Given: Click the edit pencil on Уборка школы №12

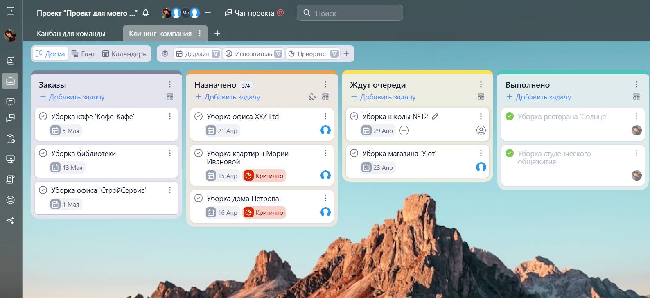Looking at the screenshot, I should [x=435, y=117].
